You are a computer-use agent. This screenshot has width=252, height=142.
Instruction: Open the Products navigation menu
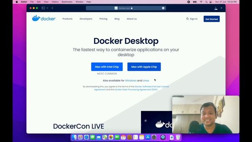67,19
